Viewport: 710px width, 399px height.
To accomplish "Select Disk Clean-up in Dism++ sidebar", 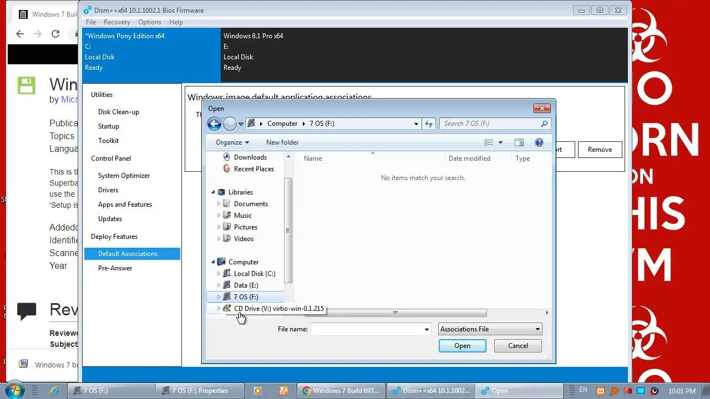I will tap(119, 112).
